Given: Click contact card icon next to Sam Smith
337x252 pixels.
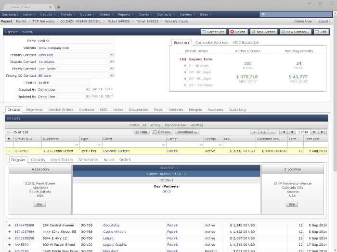Looking at the screenshot, I should click(x=112, y=69).
